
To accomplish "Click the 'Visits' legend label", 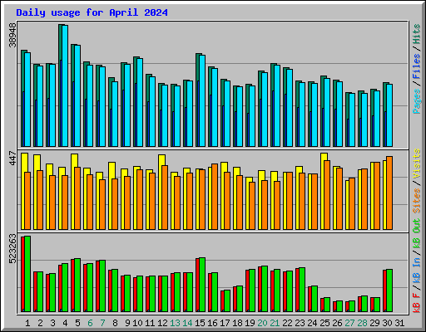I will [416, 164].
